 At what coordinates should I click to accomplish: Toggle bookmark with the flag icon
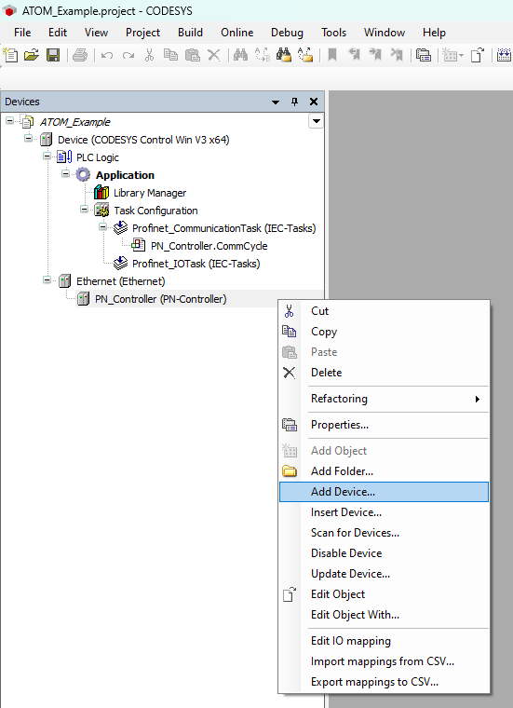coord(332,55)
